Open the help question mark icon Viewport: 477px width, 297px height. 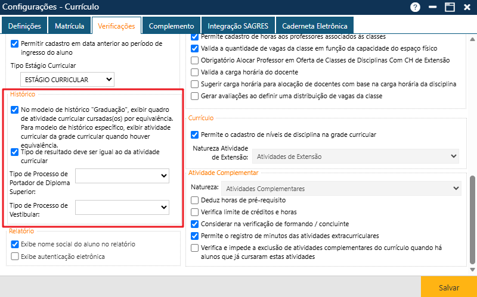(x=415, y=7)
